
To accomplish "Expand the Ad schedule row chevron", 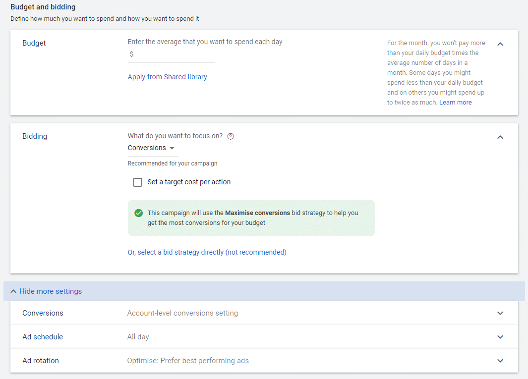I will pos(500,337).
